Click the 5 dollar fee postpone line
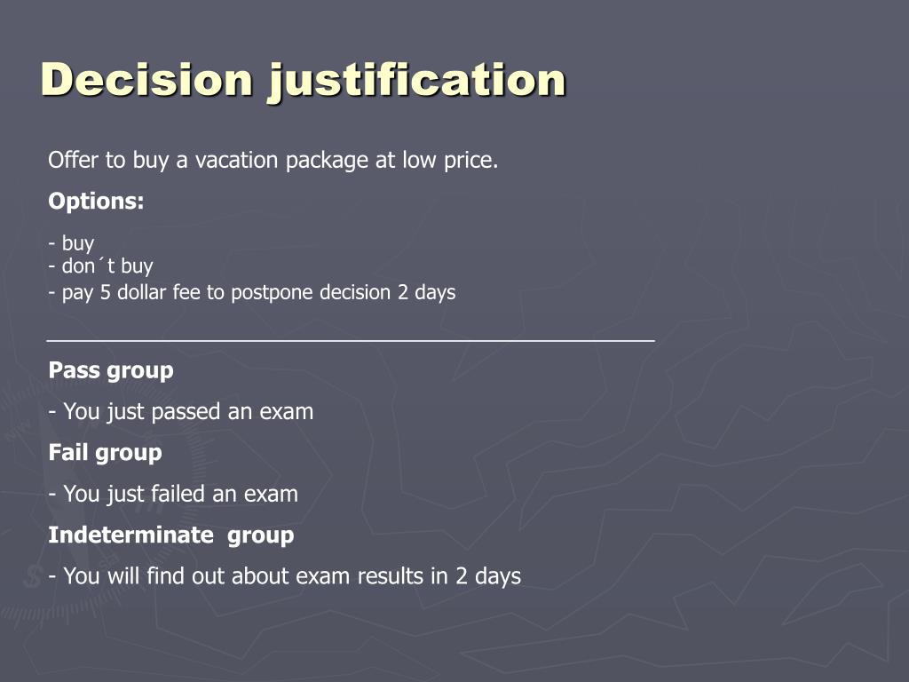 251,292
